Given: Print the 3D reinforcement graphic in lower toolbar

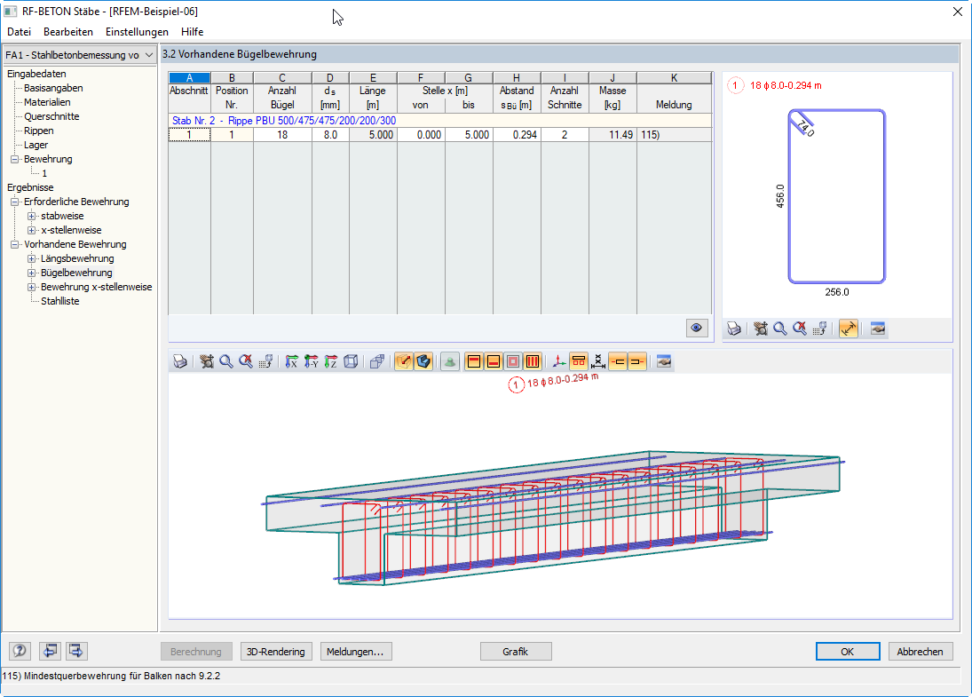Looking at the screenshot, I should [180, 361].
